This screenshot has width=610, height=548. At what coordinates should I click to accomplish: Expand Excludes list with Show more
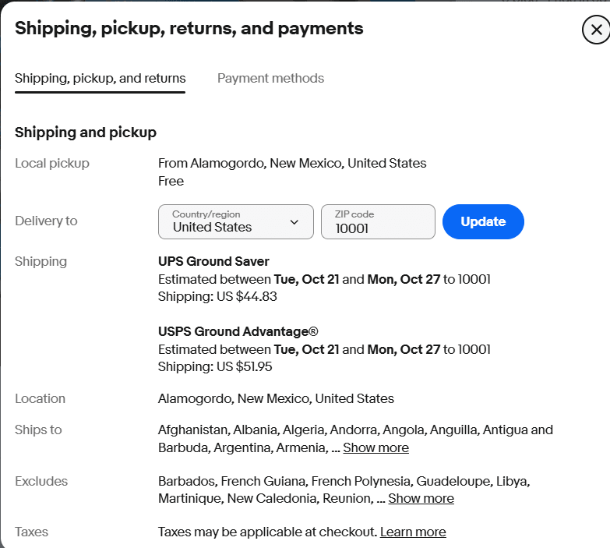pyautogui.click(x=421, y=498)
